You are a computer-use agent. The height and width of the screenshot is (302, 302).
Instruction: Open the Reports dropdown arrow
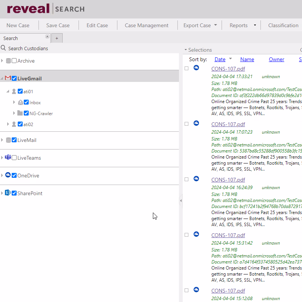[255, 25]
